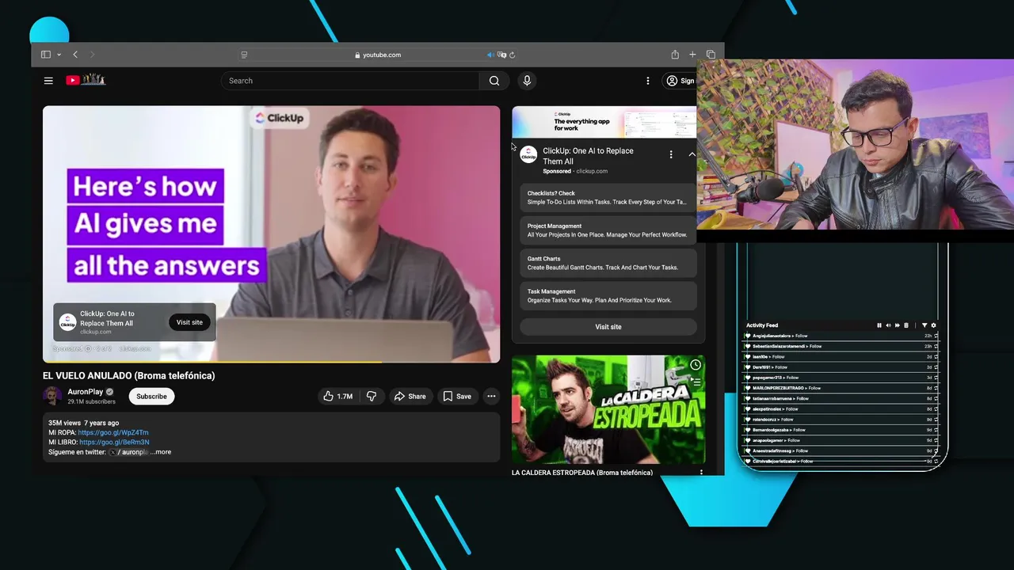
Task: Show the Safari tab overview
Action: coord(711,55)
